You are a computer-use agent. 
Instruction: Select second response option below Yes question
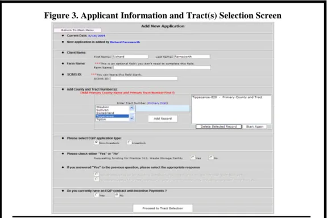point(96,179)
